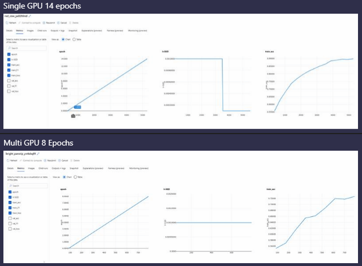Image resolution: width=362 pixels, height=266 pixels.
Task: Select Table view radio in Multi GPU panel
Action: point(75,177)
